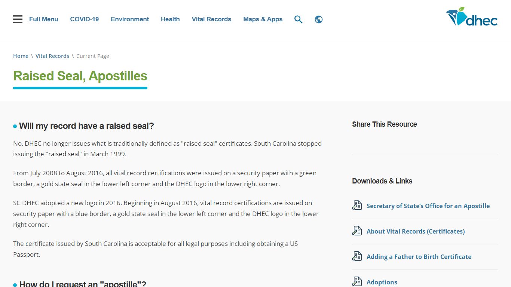The height and width of the screenshot is (287, 511).
Task: Open the Vital Records navigation item
Action: [x=211, y=19]
